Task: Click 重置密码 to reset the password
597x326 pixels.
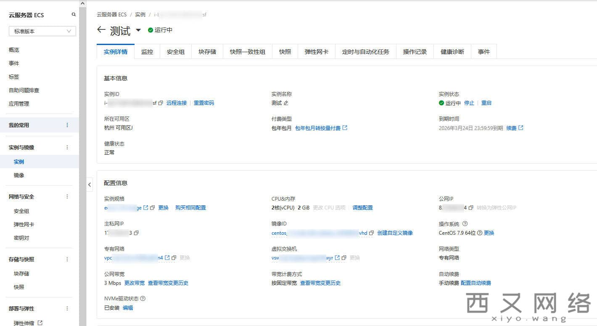Action: click(203, 103)
